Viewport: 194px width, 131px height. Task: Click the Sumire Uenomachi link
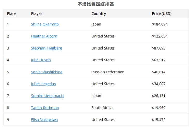tap(47, 96)
